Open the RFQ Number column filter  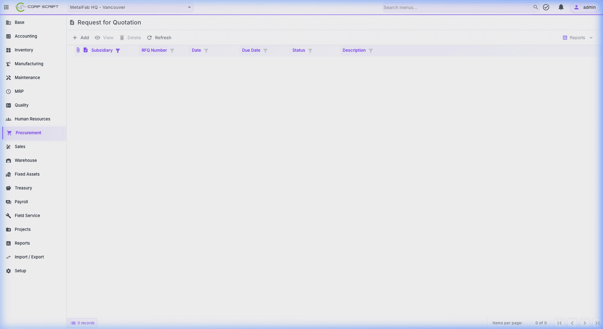click(172, 50)
